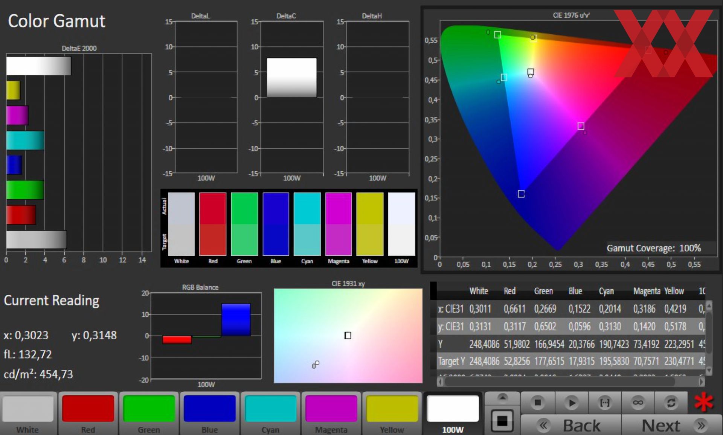The width and height of the screenshot is (723, 435).
Task: Click the blue bar in the DeltaE 2000 chart
Action: pyautogui.click(x=14, y=165)
